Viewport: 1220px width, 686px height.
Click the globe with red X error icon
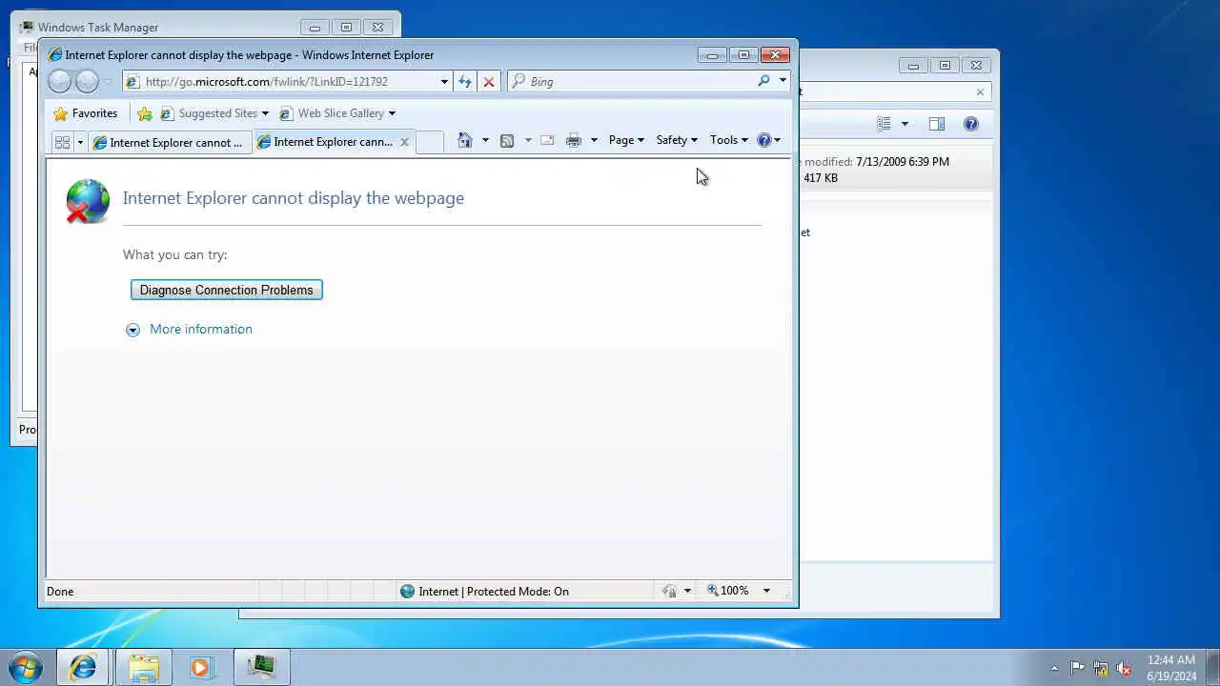(x=87, y=201)
